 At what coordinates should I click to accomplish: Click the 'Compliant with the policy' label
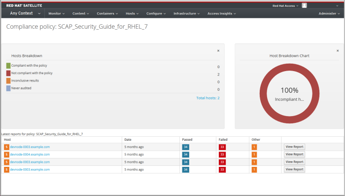pos(29,66)
